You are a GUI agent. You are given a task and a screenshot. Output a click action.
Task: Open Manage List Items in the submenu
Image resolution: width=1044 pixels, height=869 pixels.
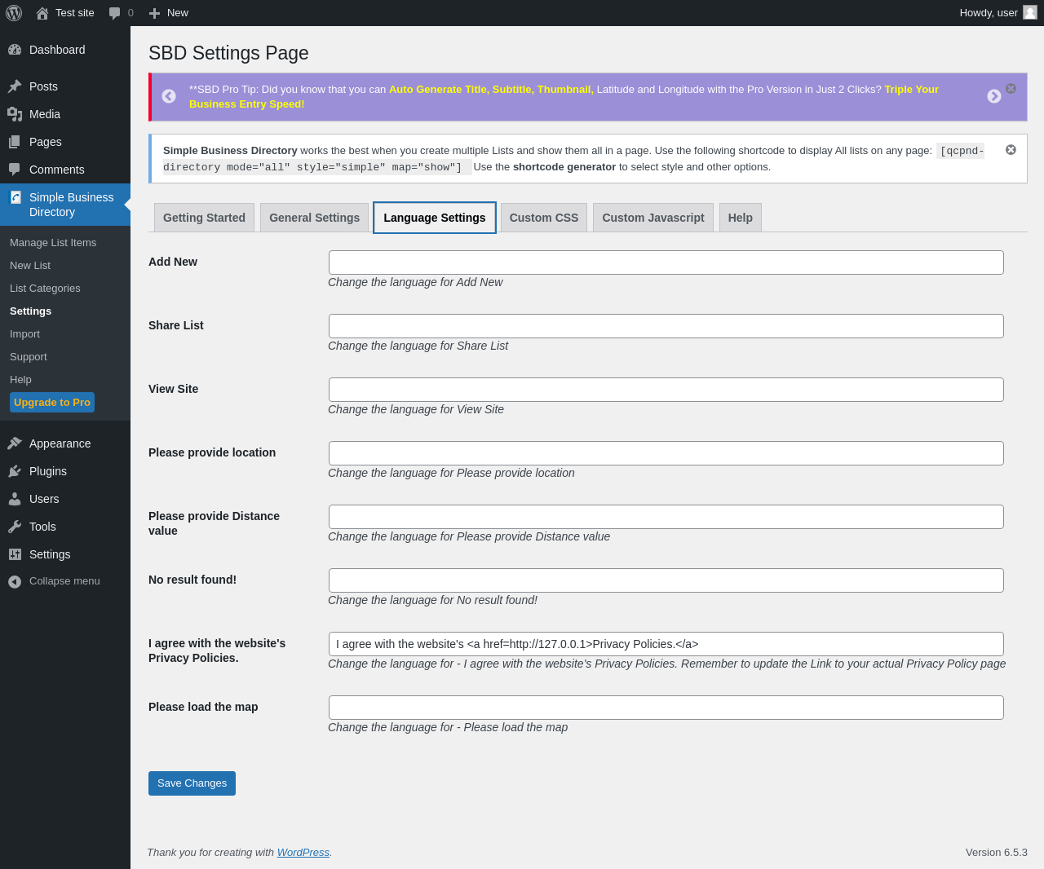tap(53, 243)
